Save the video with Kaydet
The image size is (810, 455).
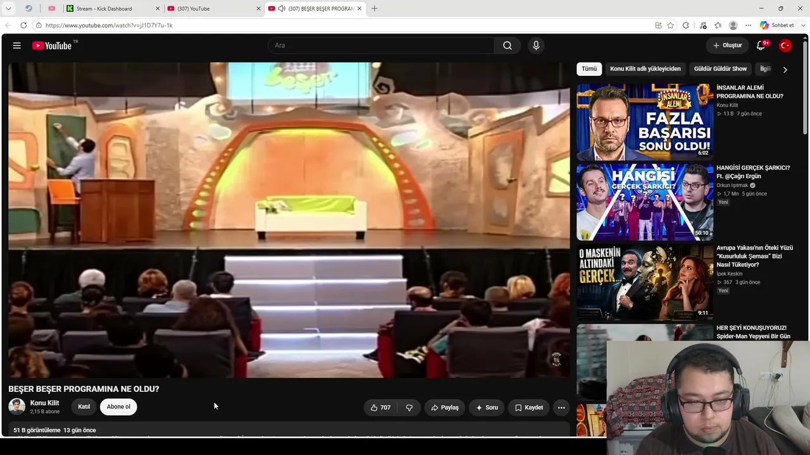(x=529, y=408)
